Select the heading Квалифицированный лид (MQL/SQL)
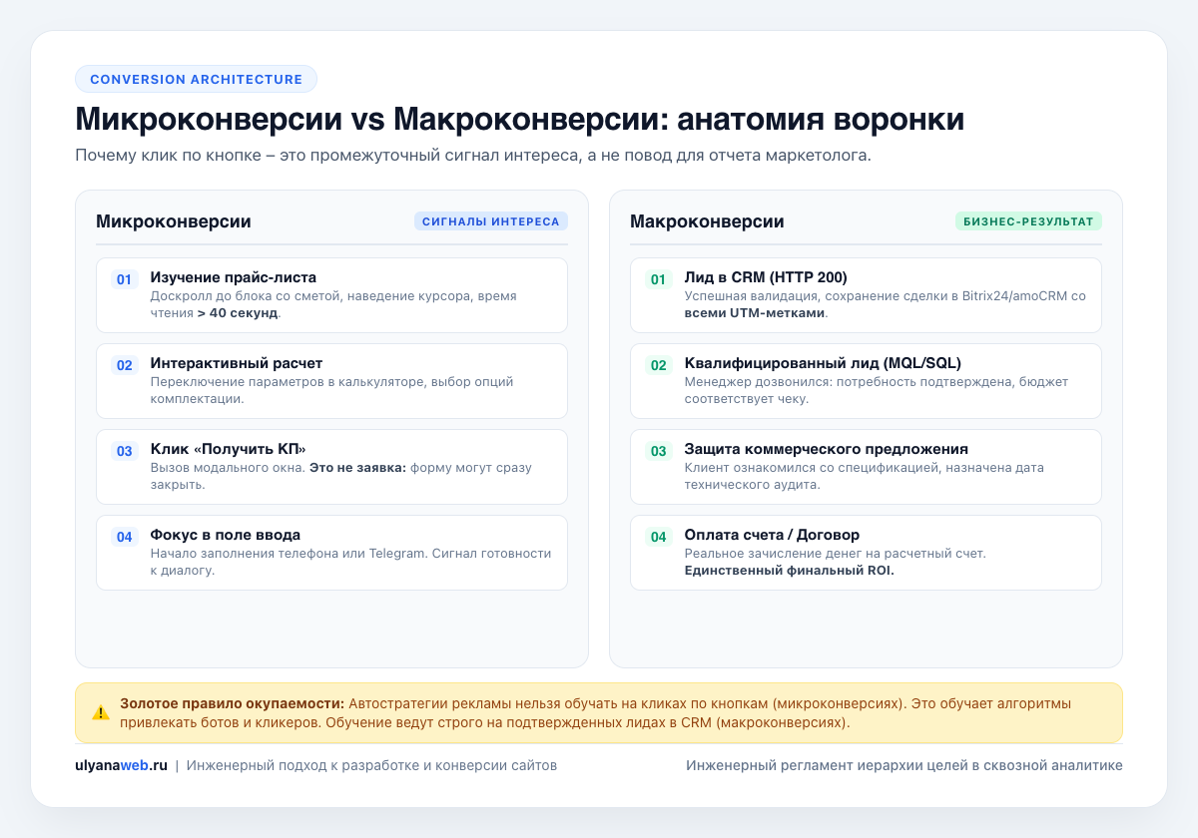 pos(823,363)
